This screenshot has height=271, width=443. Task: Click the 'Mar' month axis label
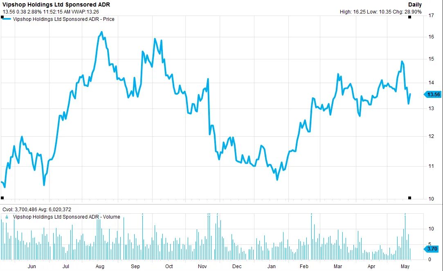tap(338, 266)
